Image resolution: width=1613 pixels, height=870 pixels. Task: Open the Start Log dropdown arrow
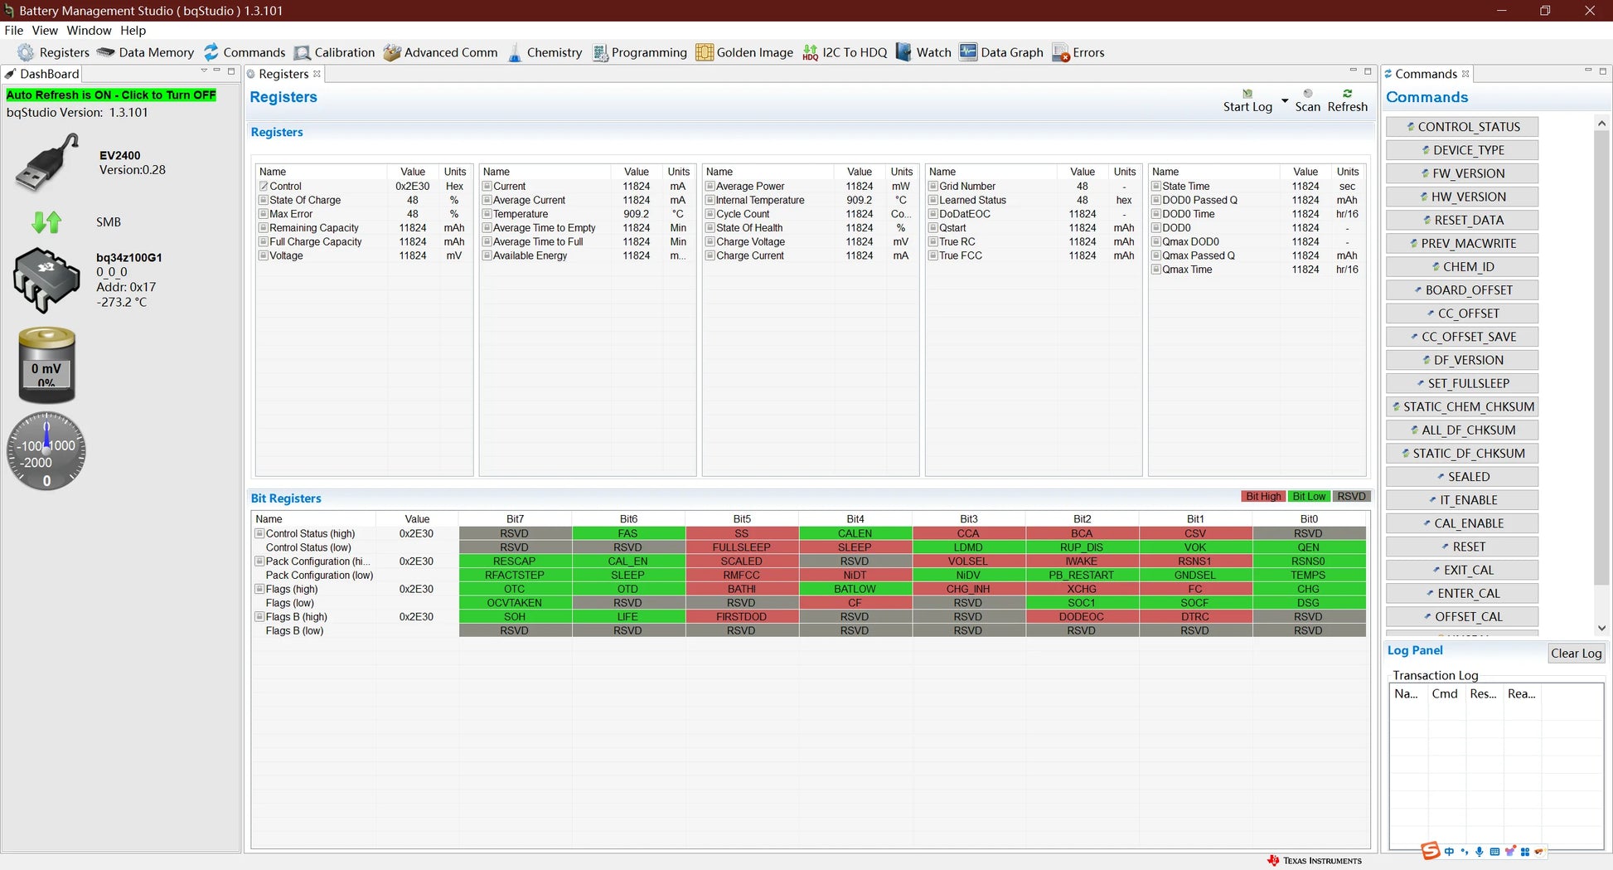pyautogui.click(x=1285, y=101)
